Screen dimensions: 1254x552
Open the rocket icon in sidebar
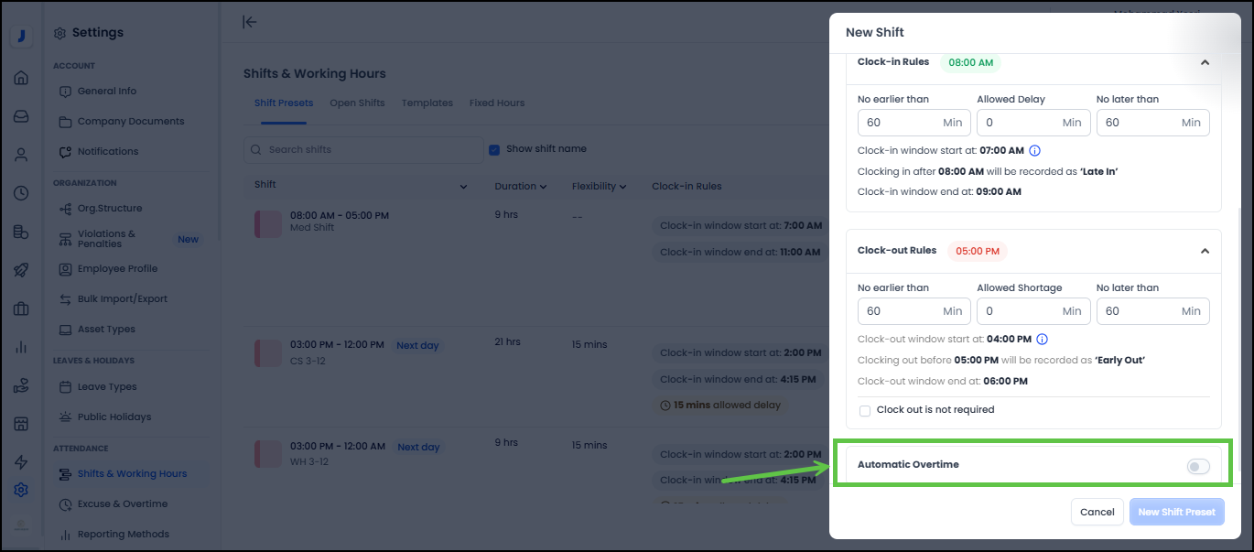tap(20, 270)
